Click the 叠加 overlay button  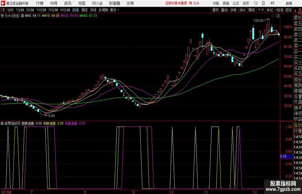pos(225,10)
